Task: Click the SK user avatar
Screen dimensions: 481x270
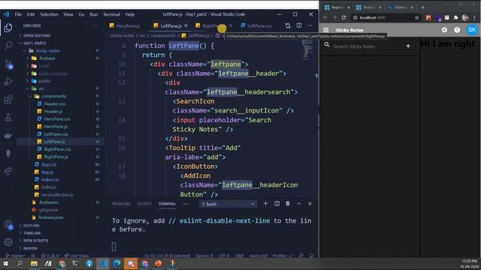Action: point(472,30)
